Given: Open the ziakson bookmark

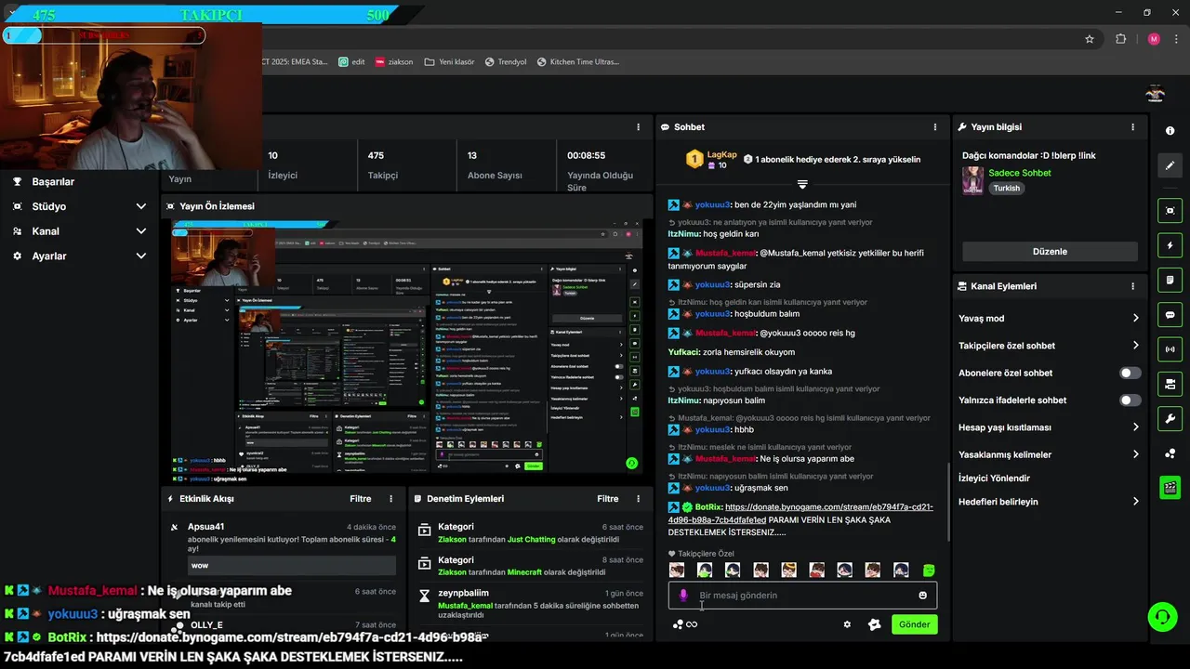Looking at the screenshot, I should [x=394, y=61].
